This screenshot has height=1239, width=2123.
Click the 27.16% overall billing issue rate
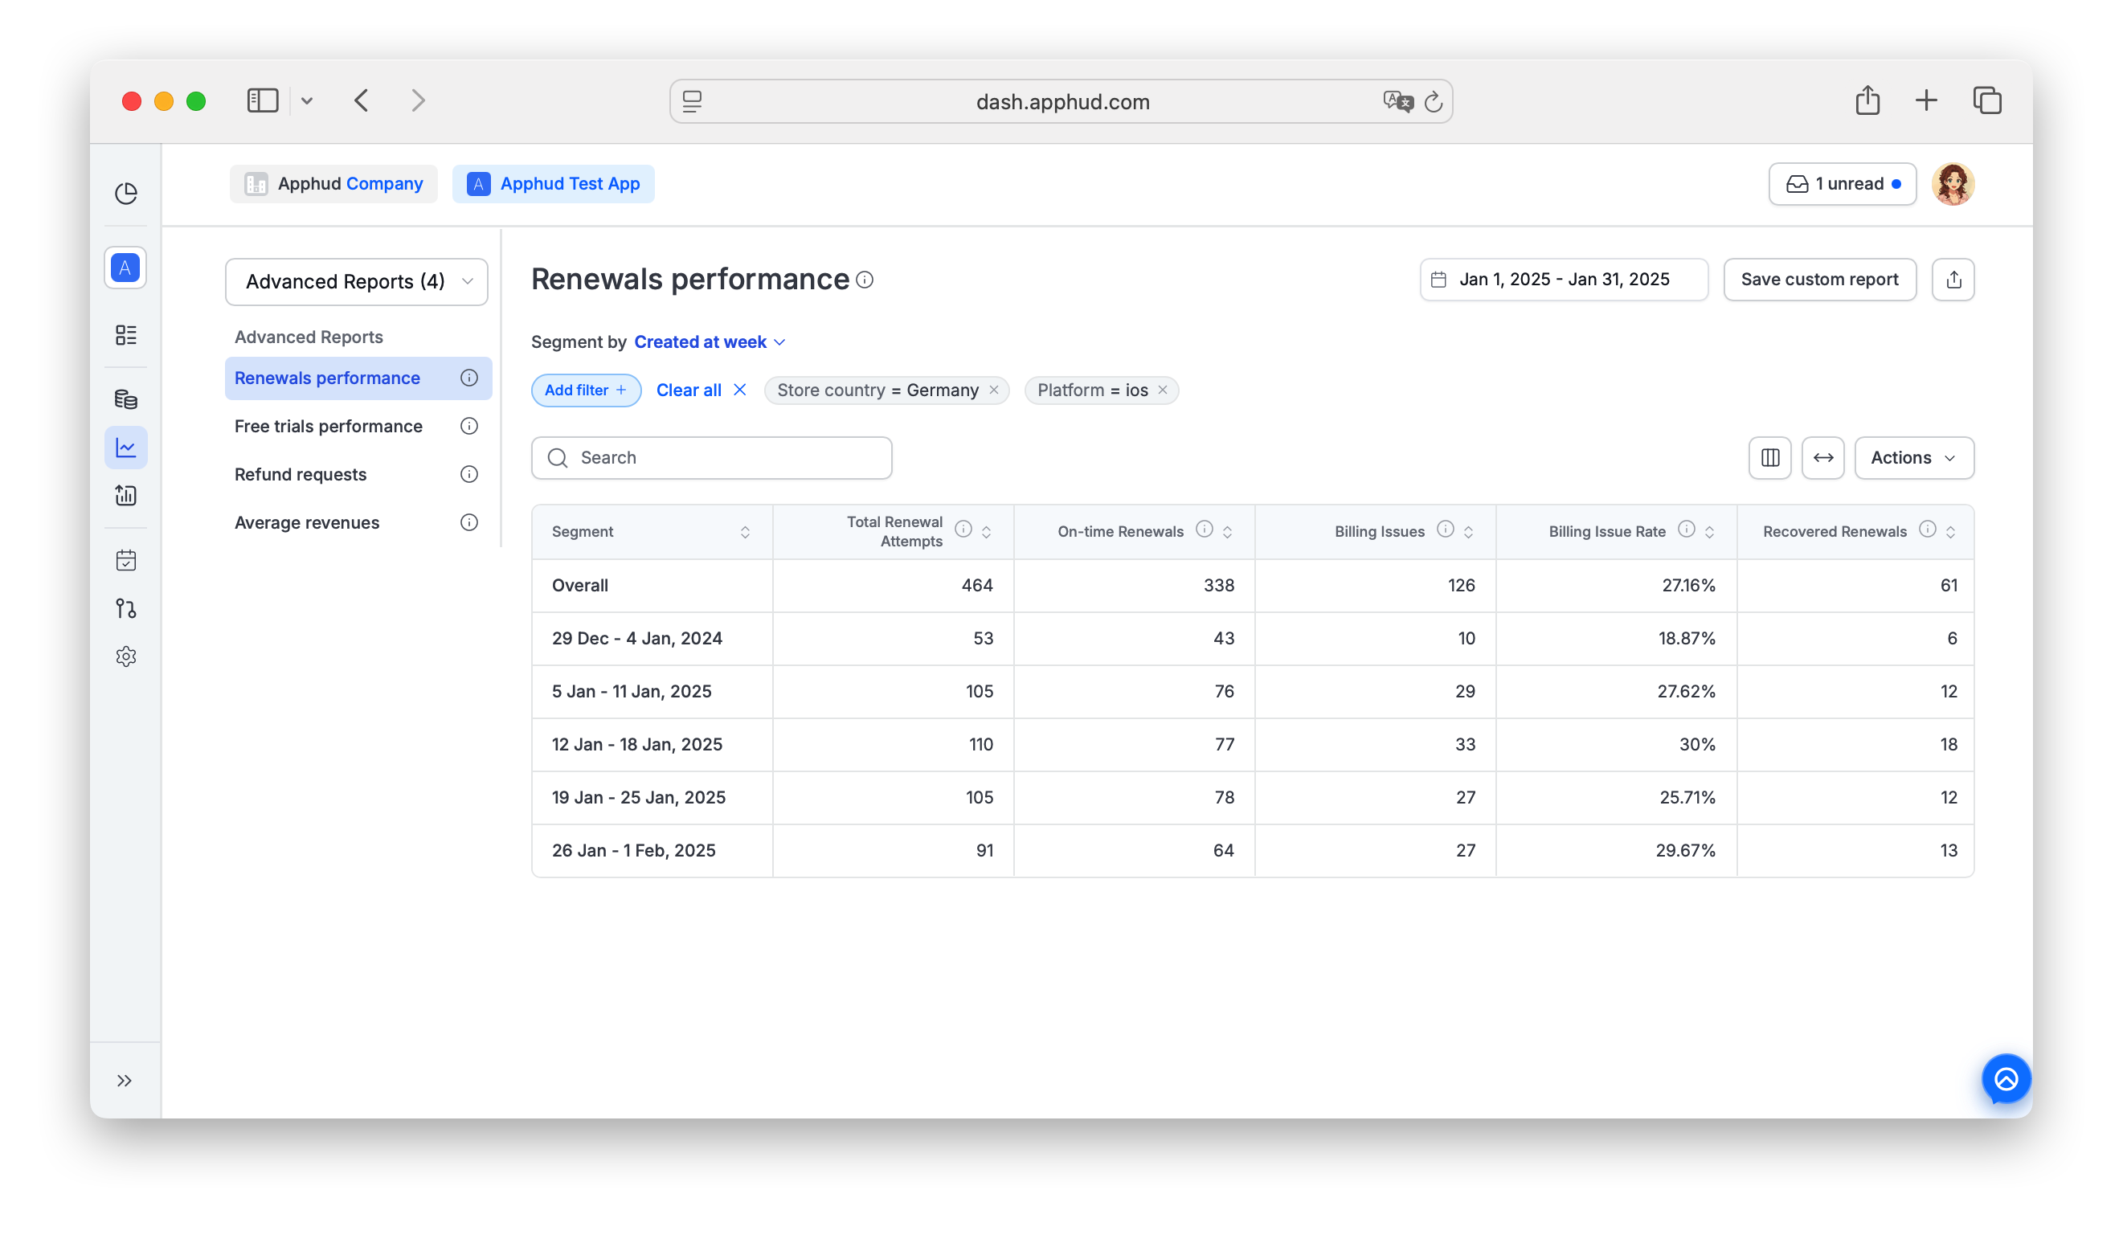(1688, 586)
